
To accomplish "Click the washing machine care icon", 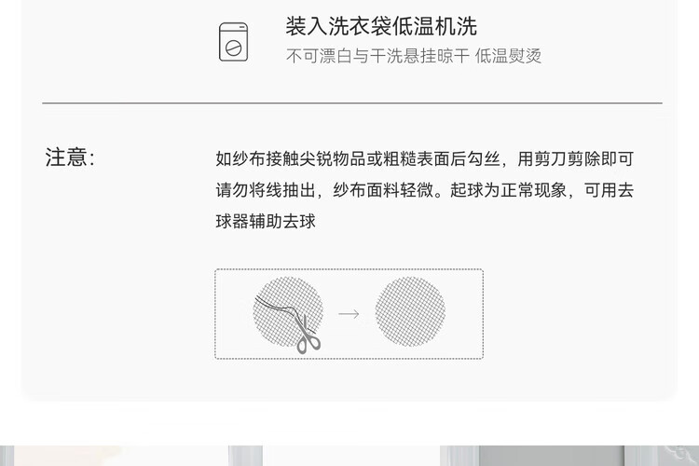I will click(x=233, y=42).
